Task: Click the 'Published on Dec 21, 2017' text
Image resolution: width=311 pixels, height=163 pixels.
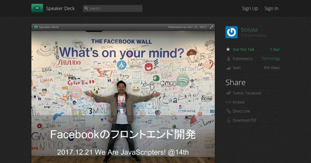Action: [187, 27]
